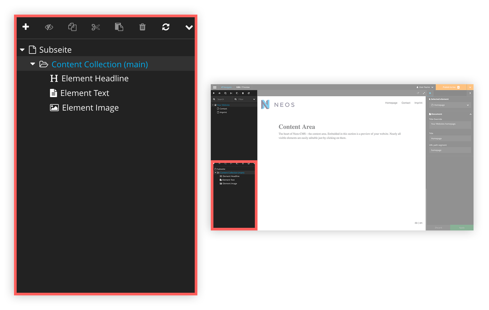Click the scissors cut icon
Viewport: 489px width, 310px height.
(96, 27)
